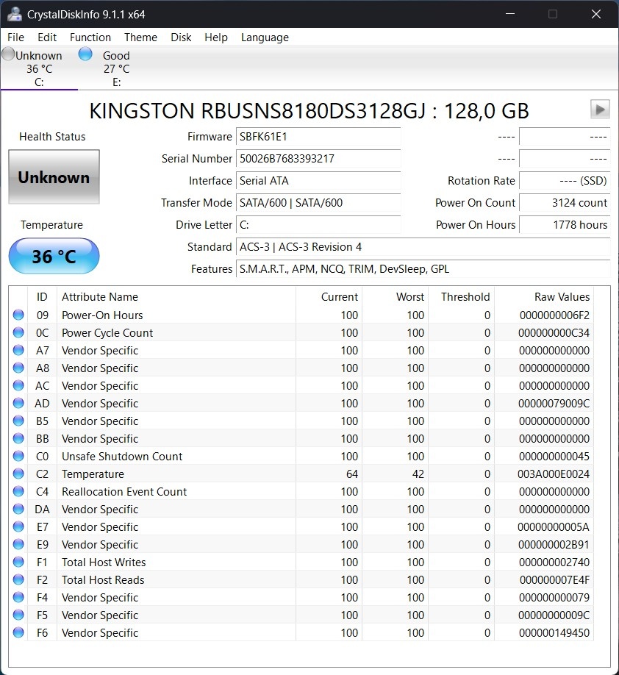Image resolution: width=619 pixels, height=675 pixels.
Task: Click status dot beside Total Host Writes
Action: [18, 562]
